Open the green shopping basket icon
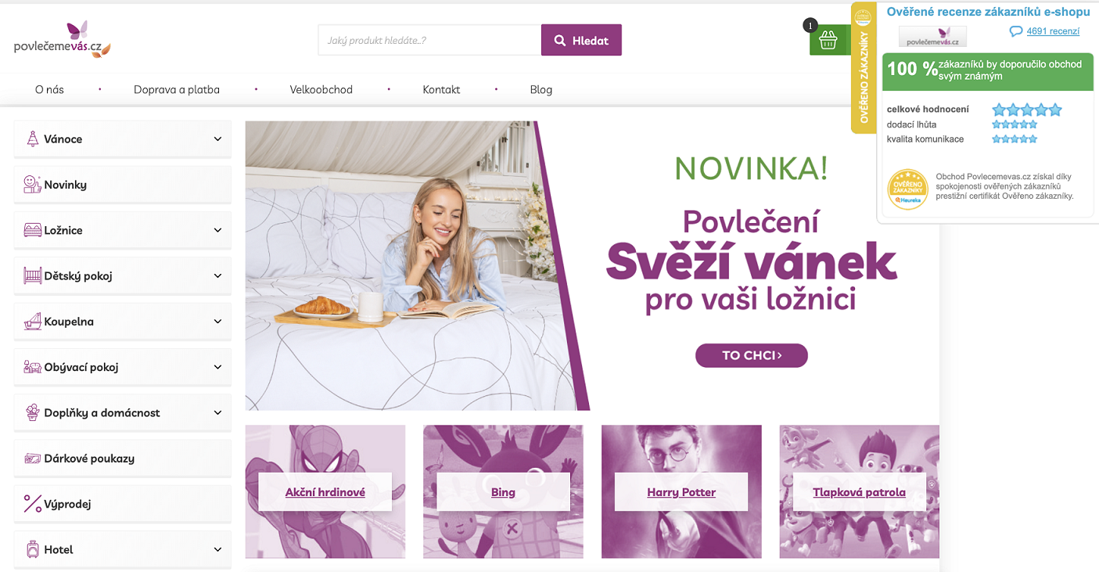The height and width of the screenshot is (572, 1099). click(x=829, y=40)
